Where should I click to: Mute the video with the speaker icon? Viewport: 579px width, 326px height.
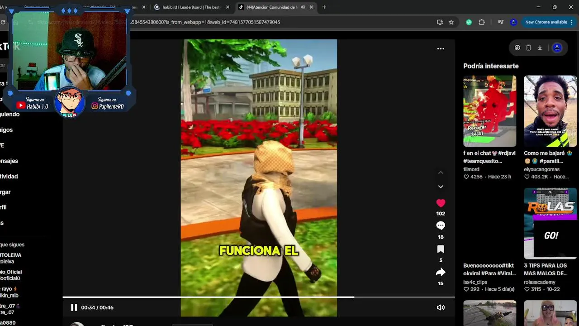441,307
